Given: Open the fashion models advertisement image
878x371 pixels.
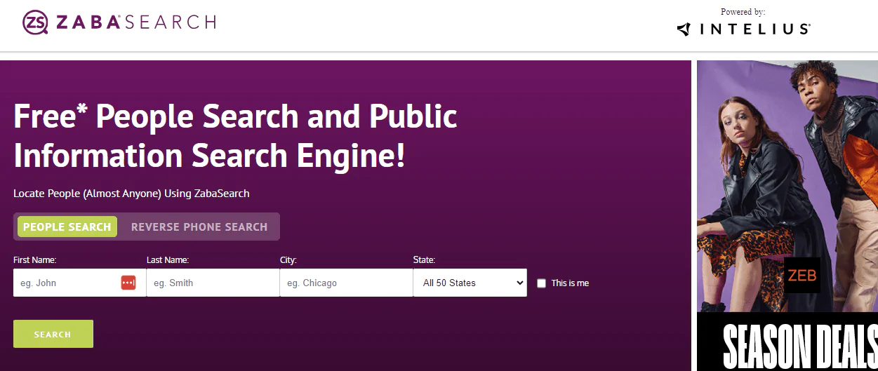Looking at the screenshot, I should point(787,186).
